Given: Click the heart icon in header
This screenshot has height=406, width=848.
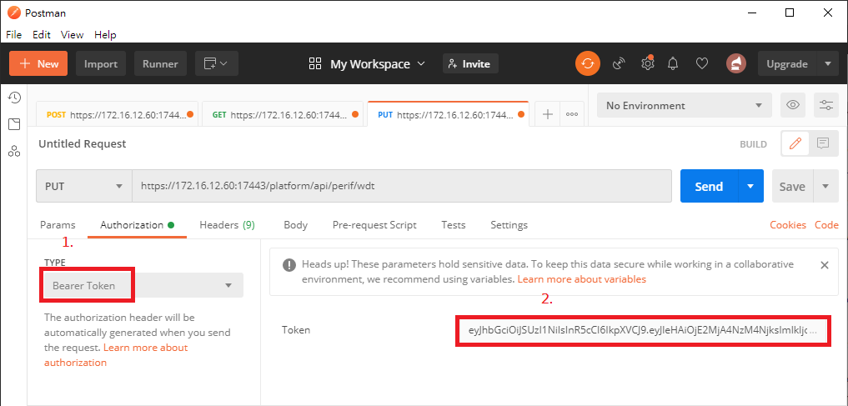Looking at the screenshot, I should coord(702,63).
